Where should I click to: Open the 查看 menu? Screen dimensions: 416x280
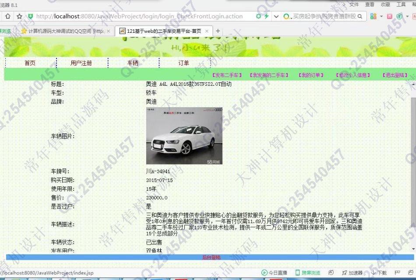[x=370, y=4]
